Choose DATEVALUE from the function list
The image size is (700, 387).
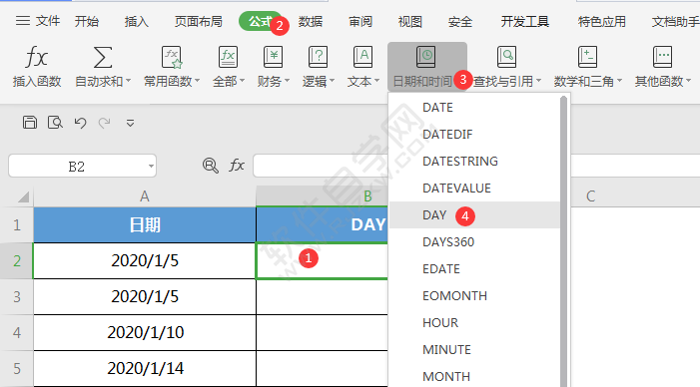(474, 189)
